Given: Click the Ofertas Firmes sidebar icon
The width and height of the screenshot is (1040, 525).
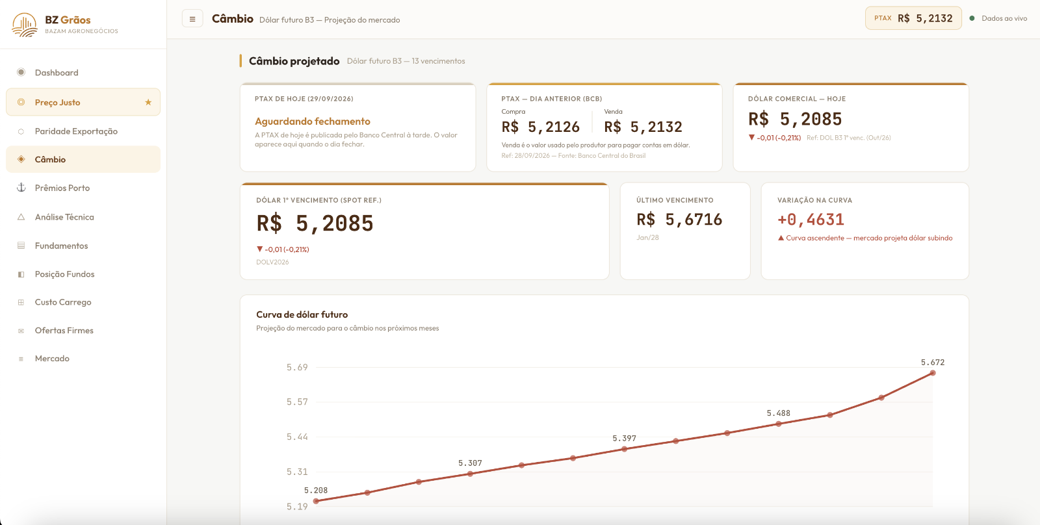Looking at the screenshot, I should point(21,331).
